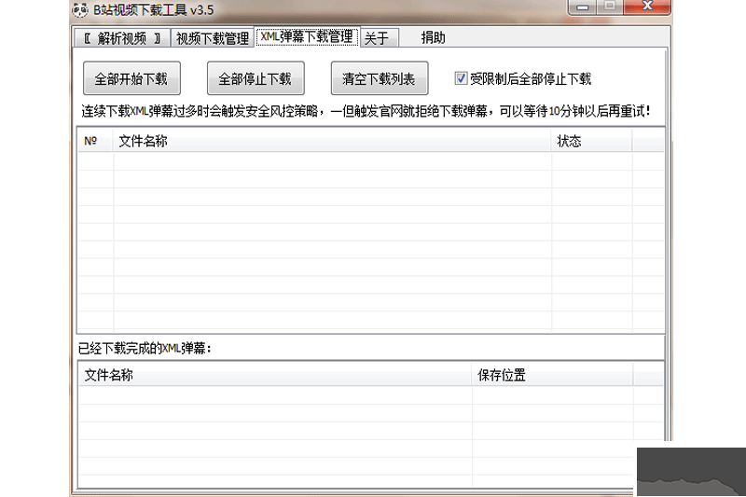Click the 保存位置 column header
Viewport: 746px width, 497px height.
click(x=552, y=375)
